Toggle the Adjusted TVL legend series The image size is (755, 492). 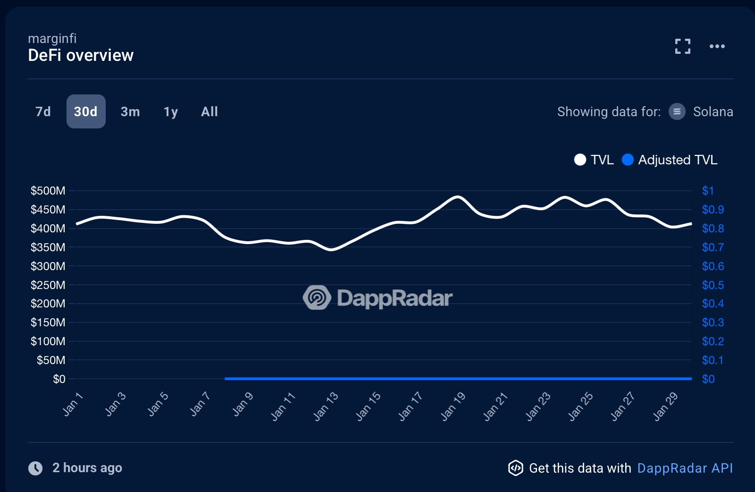point(670,160)
